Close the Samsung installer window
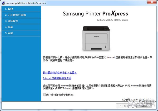Image resolution: width=158 pixels, height=111 pixels. tap(152, 2)
